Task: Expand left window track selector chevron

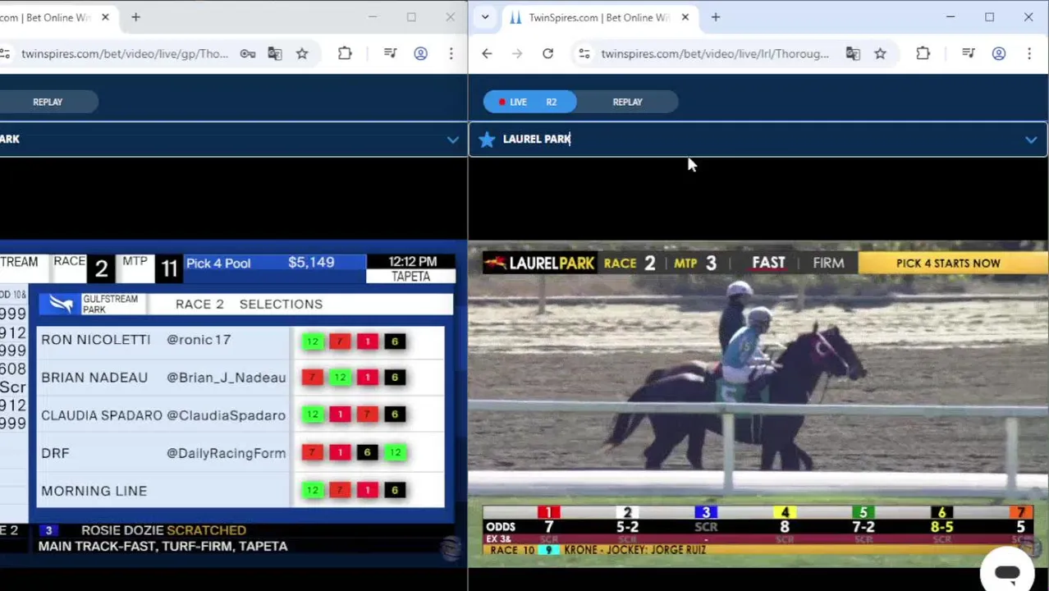Action: [x=452, y=140]
